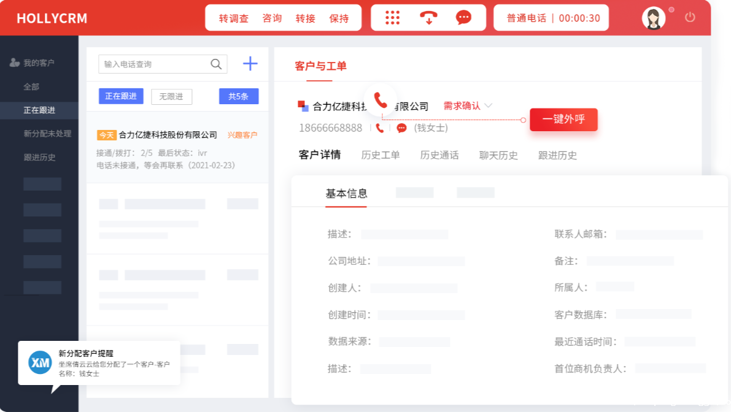Open the dial pad keypad icon
Viewport: 731px width, 412px height.
point(392,18)
